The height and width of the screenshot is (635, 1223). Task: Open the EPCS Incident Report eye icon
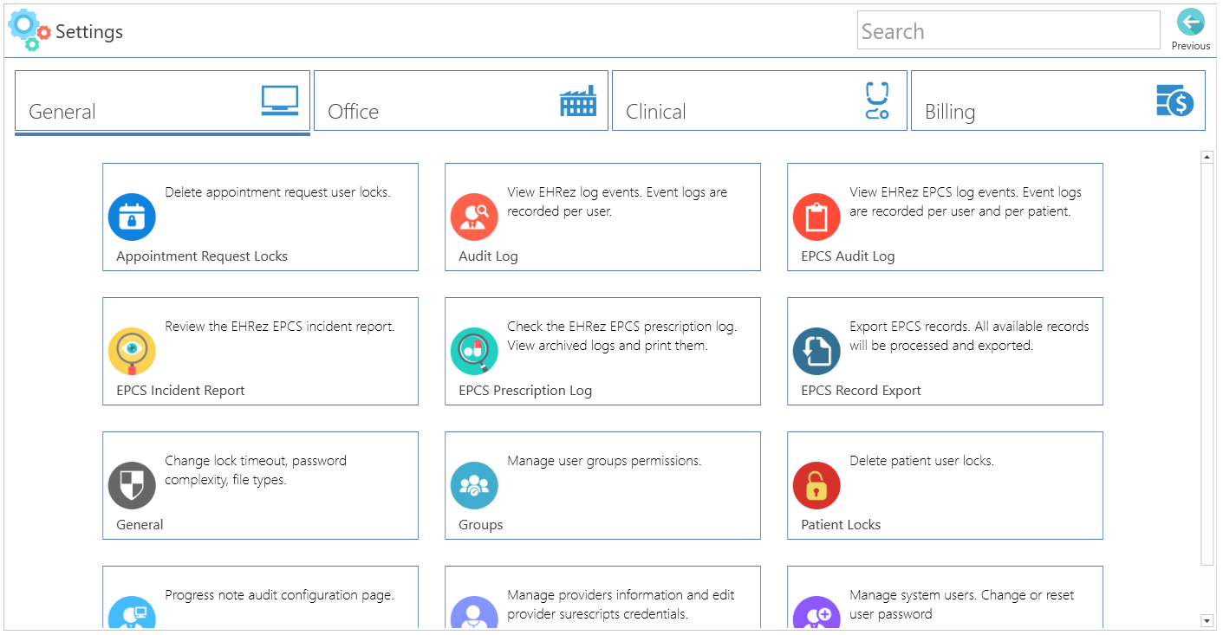pos(132,351)
